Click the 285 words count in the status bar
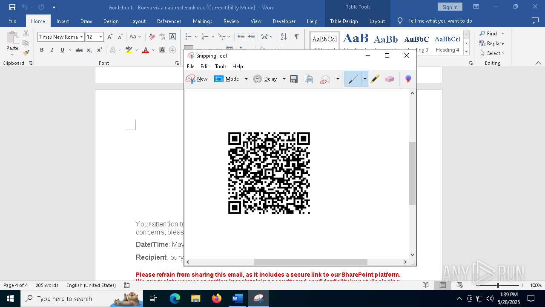The image size is (545, 307). 47,285
